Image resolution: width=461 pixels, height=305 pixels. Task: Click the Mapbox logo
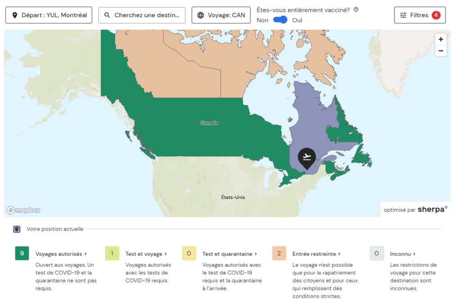coord(23,210)
